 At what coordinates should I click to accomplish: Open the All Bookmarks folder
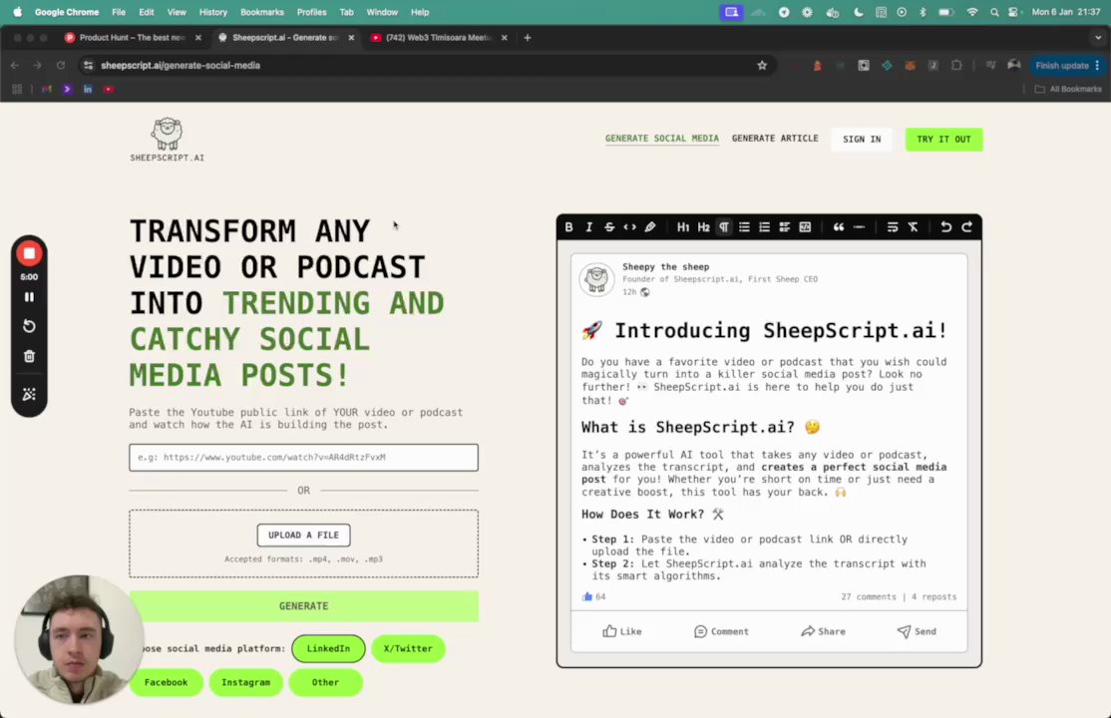[1068, 90]
